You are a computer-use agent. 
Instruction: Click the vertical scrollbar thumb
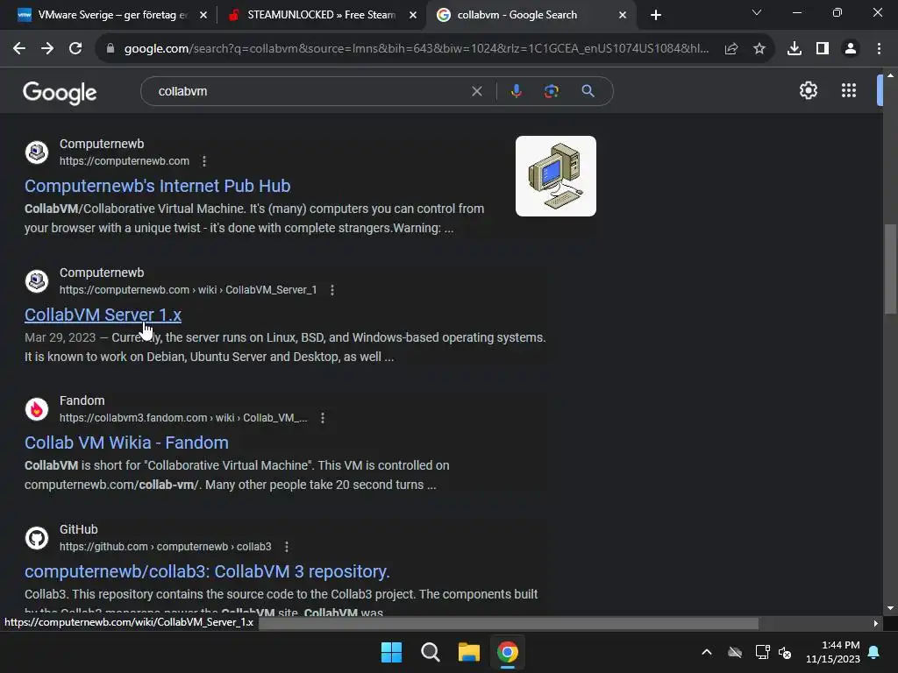(x=890, y=269)
